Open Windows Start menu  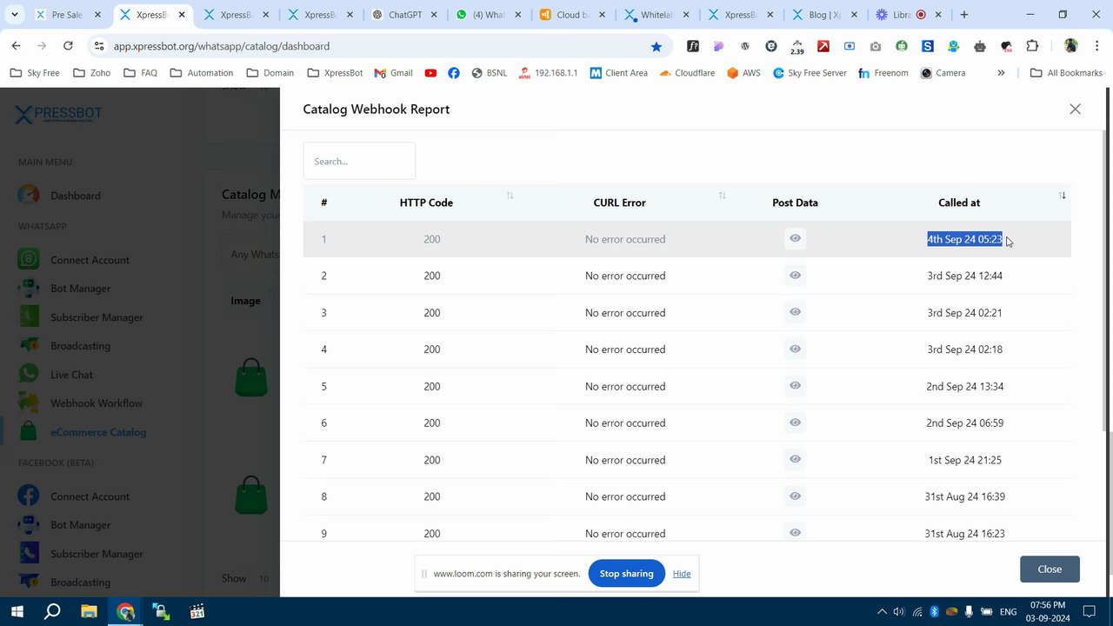(17, 611)
